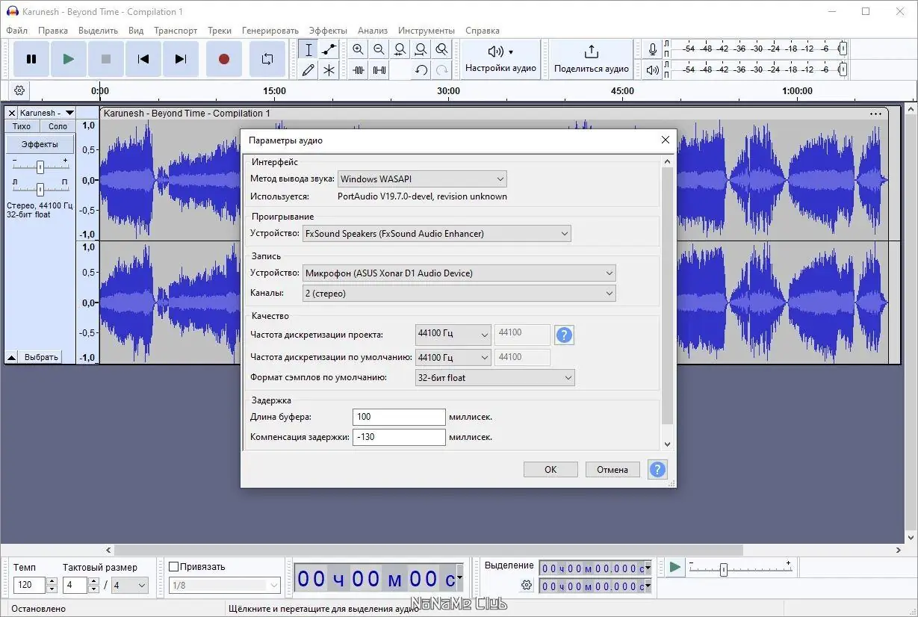Click the track volume gain slider
The width and height of the screenshot is (918, 617).
(40, 167)
